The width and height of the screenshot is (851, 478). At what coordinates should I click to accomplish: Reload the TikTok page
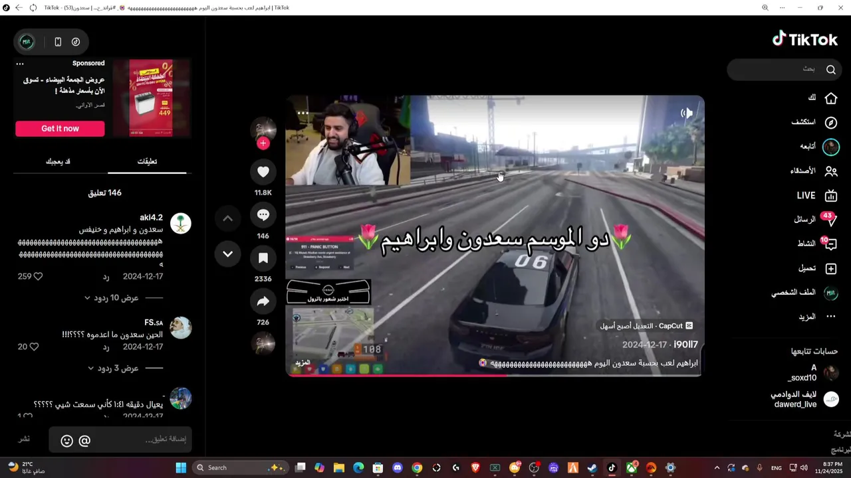(x=33, y=8)
